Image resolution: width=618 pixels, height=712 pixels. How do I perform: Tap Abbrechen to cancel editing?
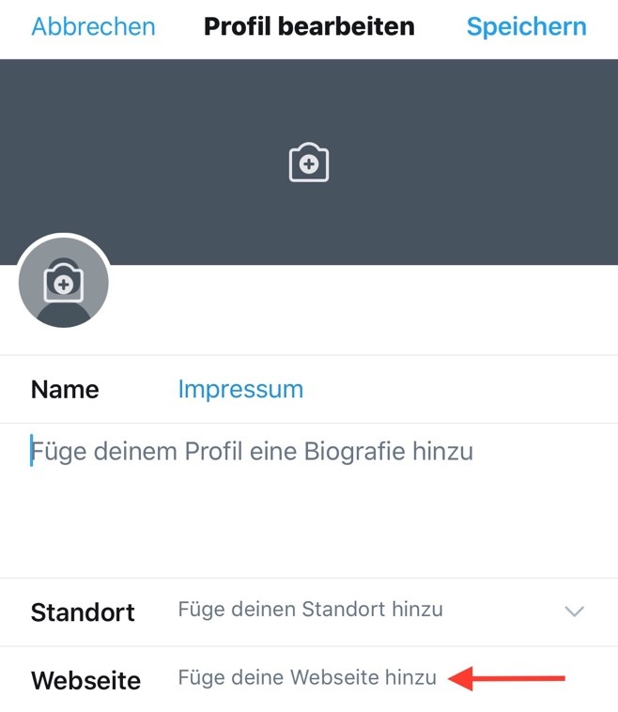(x=94, y=26)
